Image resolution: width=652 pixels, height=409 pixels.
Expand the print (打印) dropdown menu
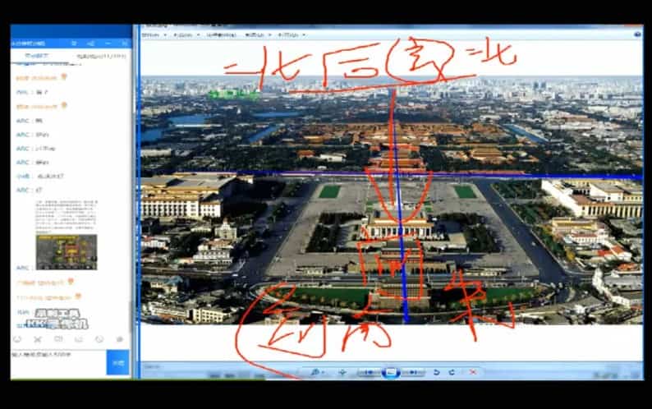[186, 35]
